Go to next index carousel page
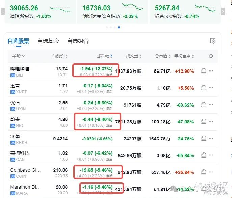Viewport: 232px width, 198px height. pos(223,11)
